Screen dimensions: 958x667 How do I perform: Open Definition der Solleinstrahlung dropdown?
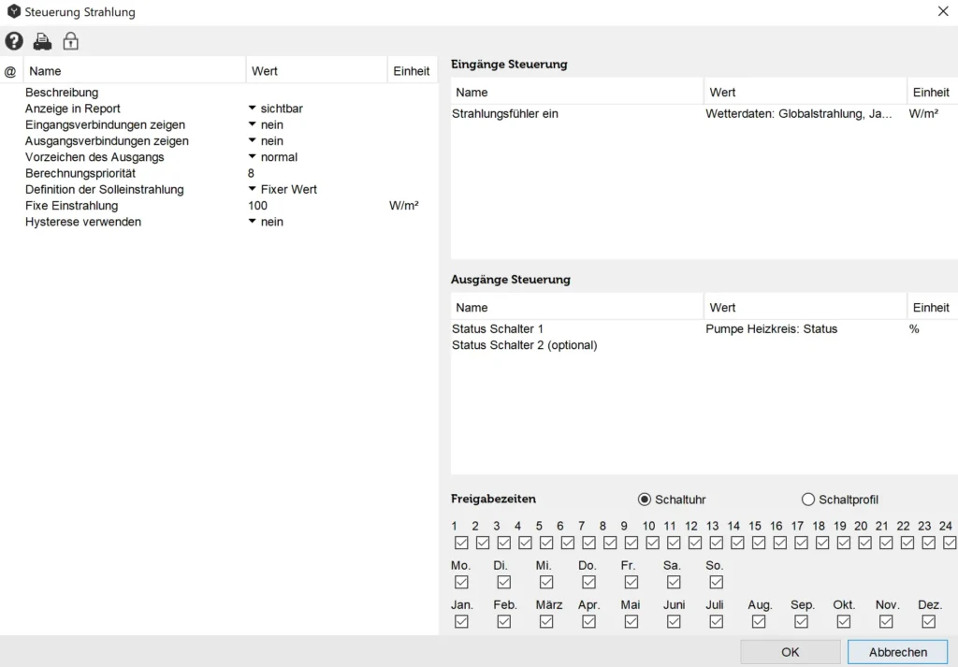click(x=253, y=189)
